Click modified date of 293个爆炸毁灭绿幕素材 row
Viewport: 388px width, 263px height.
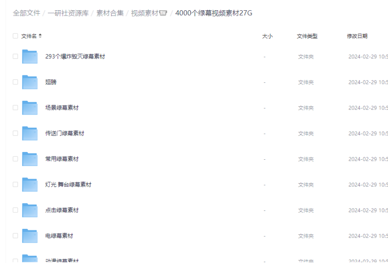point(368,56)
